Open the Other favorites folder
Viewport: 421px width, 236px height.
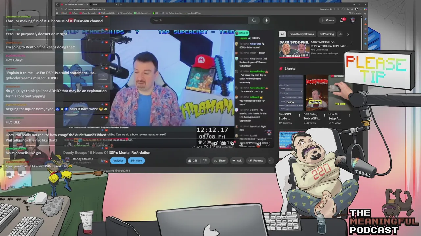click(356, 13)
